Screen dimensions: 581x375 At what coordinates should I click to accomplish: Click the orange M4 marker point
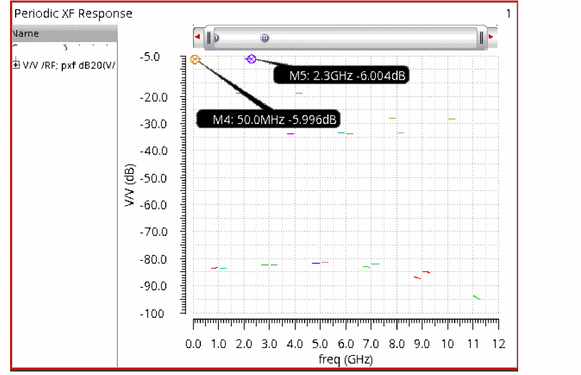tap(195, 60)
